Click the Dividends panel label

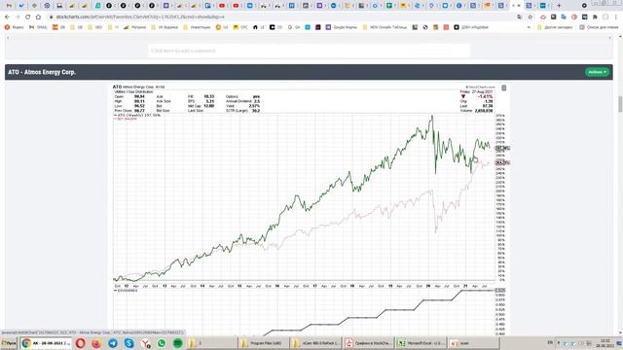126,291
